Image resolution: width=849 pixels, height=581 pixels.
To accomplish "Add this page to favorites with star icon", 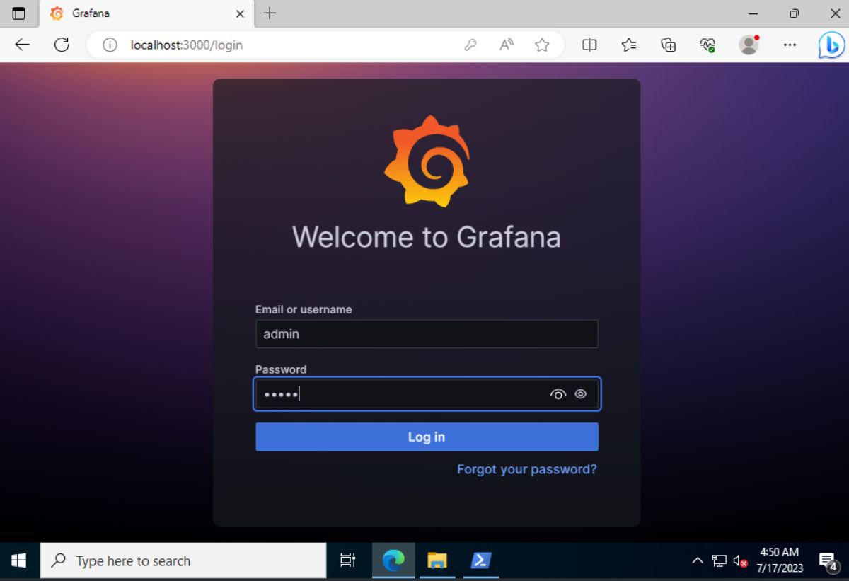I will [x=542, y=45].
